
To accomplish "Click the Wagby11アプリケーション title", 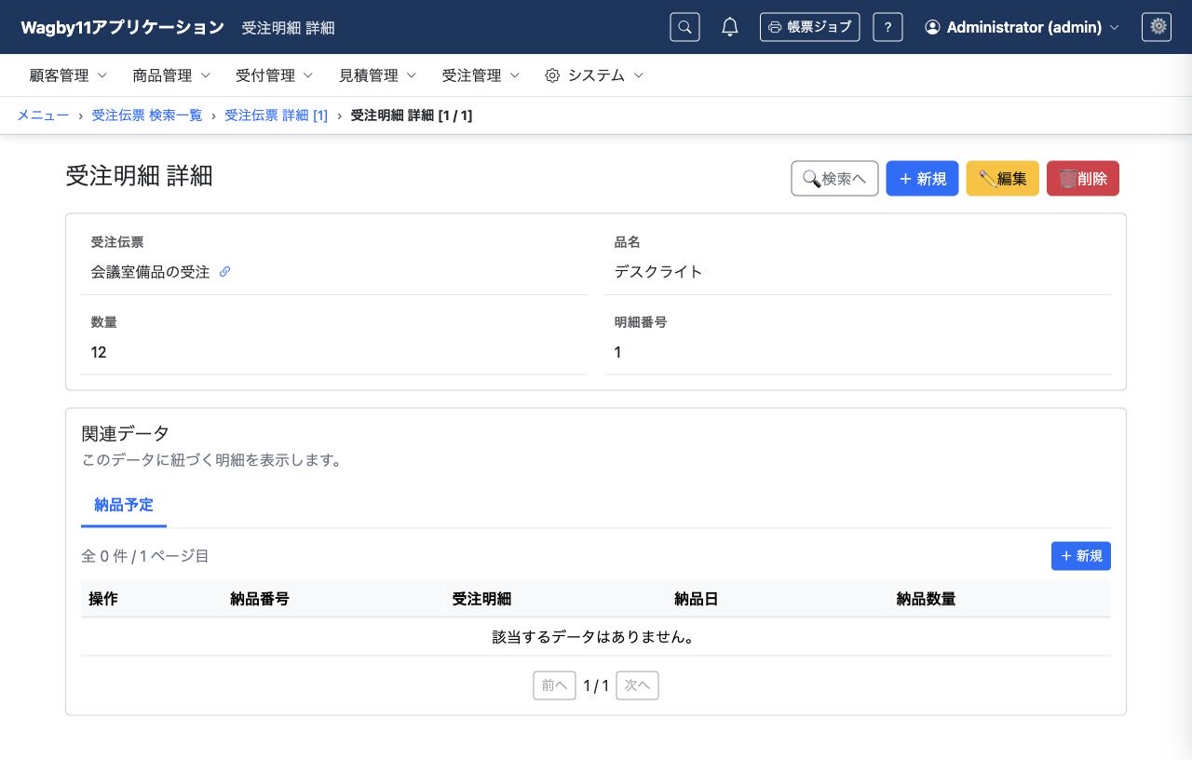I will pos(123,27).
